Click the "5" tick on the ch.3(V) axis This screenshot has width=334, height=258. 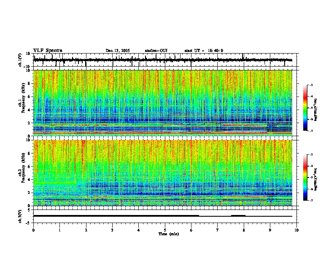tap(29, 210)
